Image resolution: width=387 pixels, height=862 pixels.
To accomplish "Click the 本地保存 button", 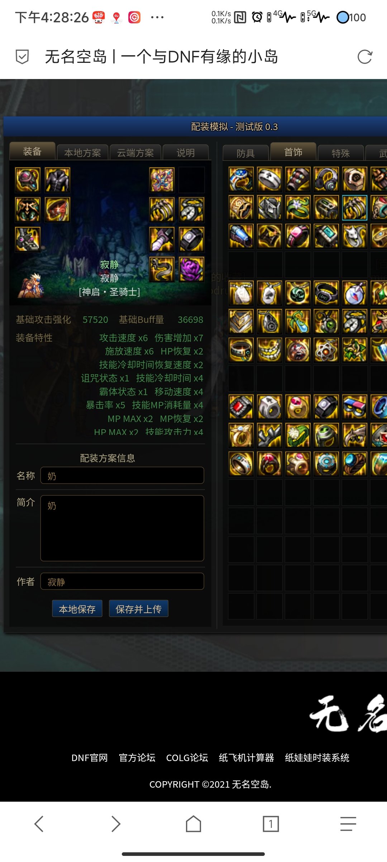I will [x=77, y=609].
